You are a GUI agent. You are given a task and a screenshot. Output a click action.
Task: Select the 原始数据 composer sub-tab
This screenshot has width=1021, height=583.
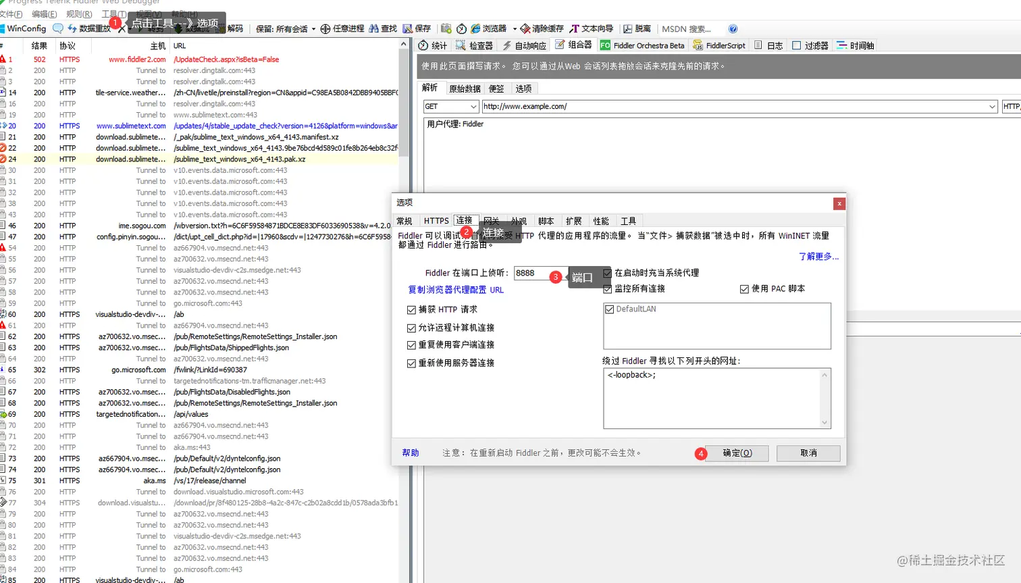point(465,88)
